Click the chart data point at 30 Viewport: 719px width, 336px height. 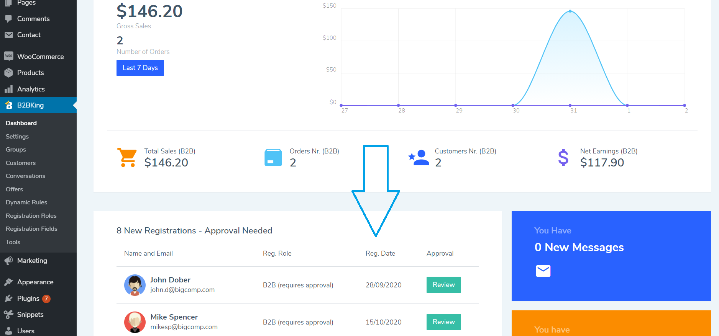coord(513,105)
